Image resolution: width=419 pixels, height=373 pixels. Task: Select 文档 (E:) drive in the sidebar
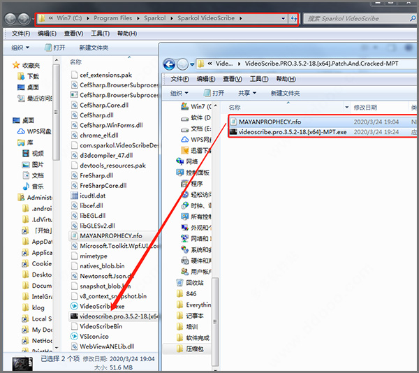196,129
